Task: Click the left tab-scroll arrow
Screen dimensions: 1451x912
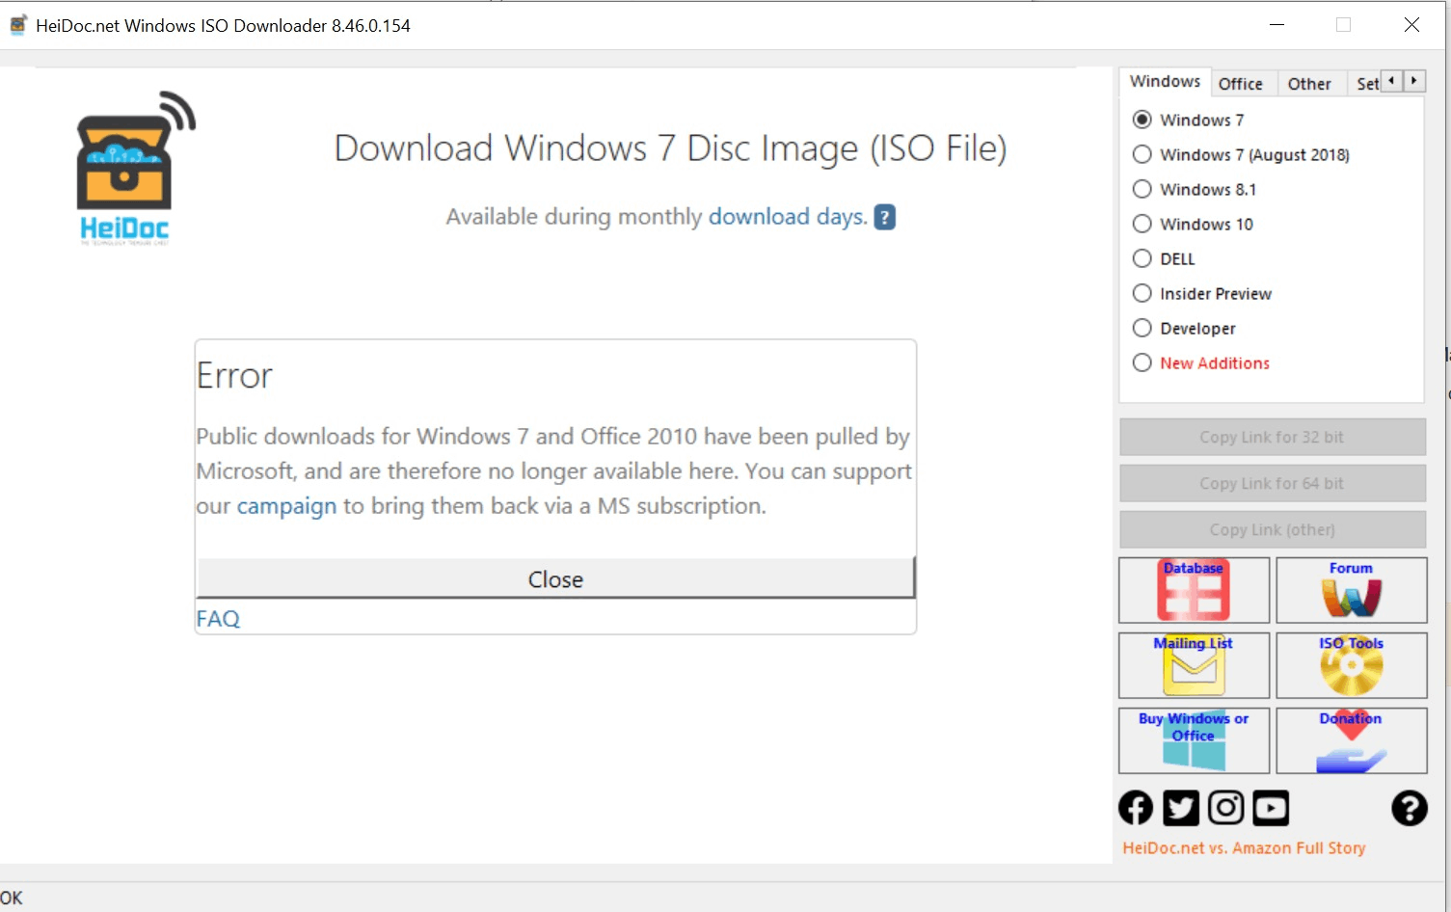Action: coord(1391,81)
